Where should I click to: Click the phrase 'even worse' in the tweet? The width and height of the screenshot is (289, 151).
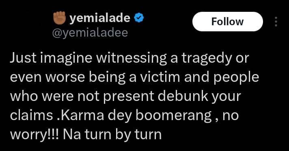(x=47, y=77)
